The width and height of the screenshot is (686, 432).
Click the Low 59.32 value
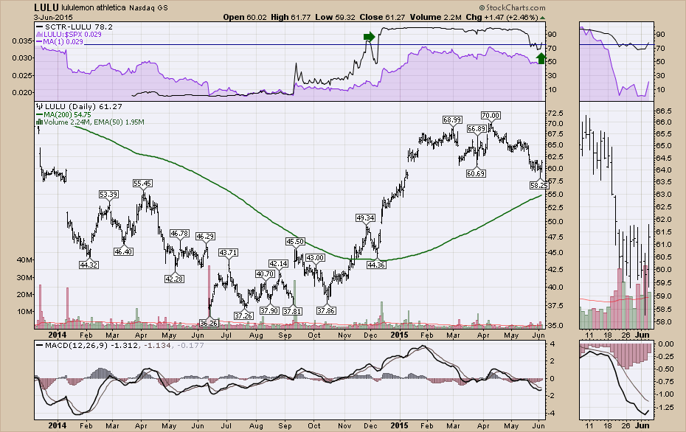coord(335,18)
